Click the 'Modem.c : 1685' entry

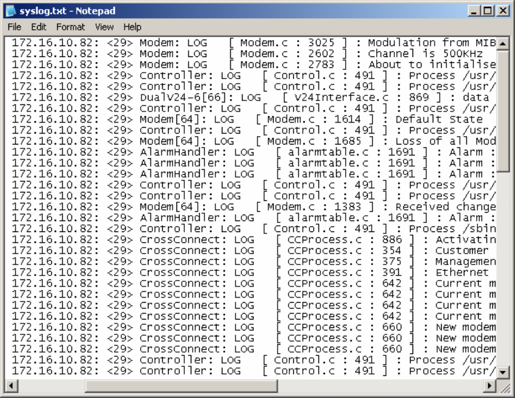pos(314,141)
